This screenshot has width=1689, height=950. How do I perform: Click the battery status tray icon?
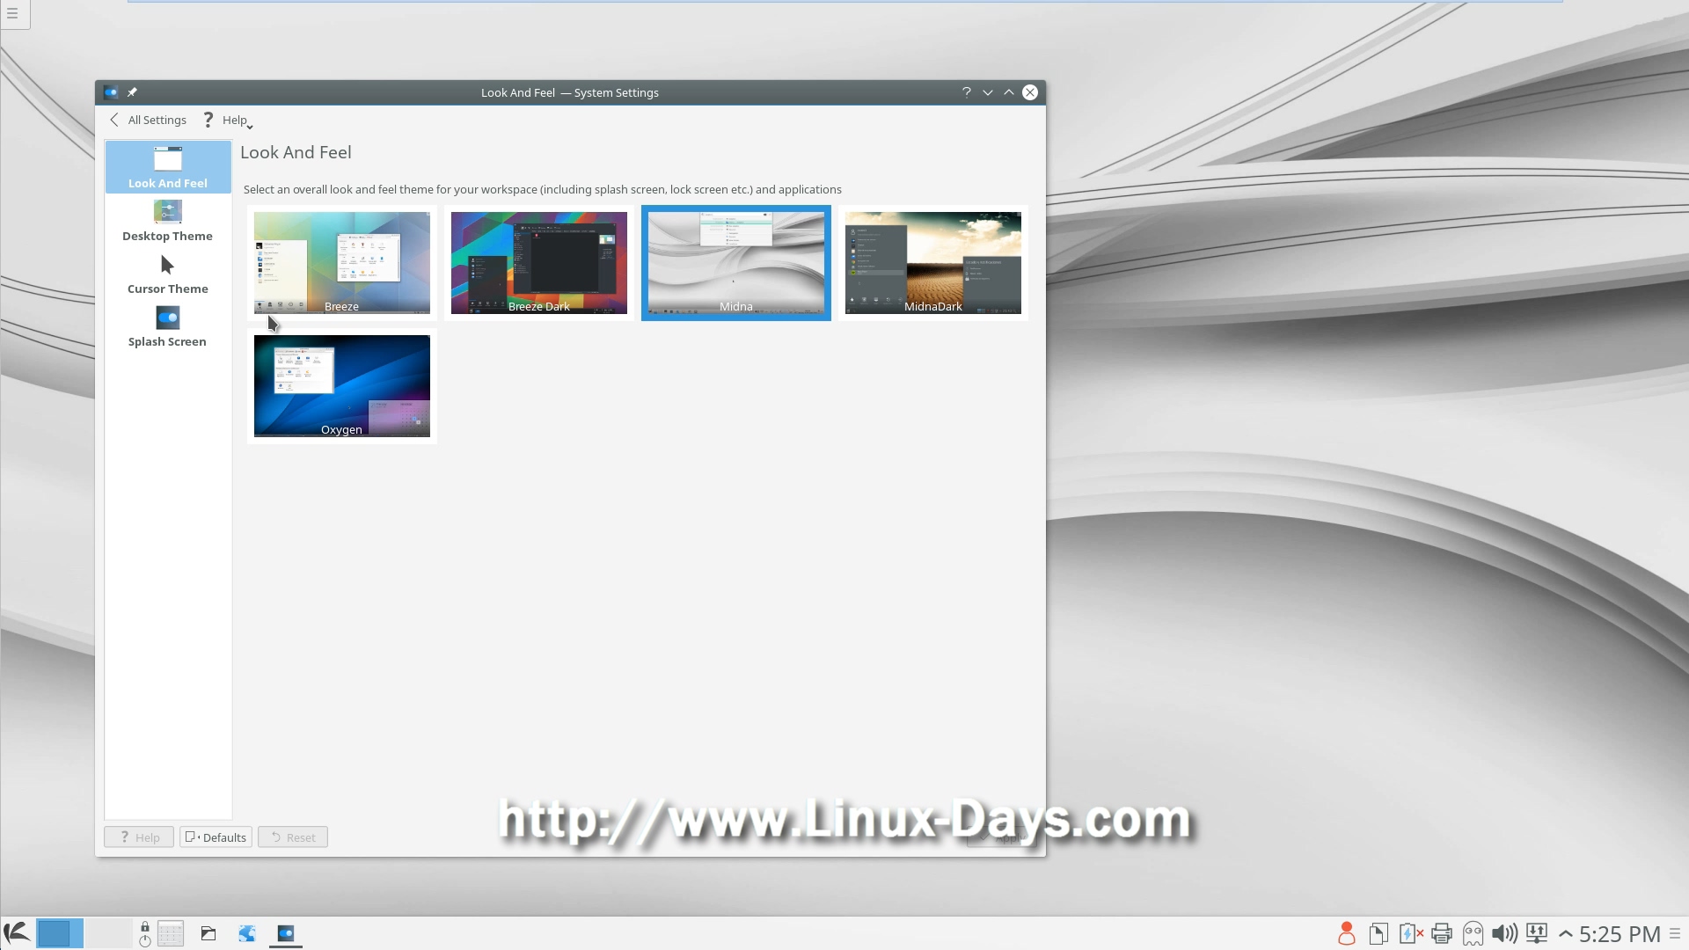(x=1410, y=933)
